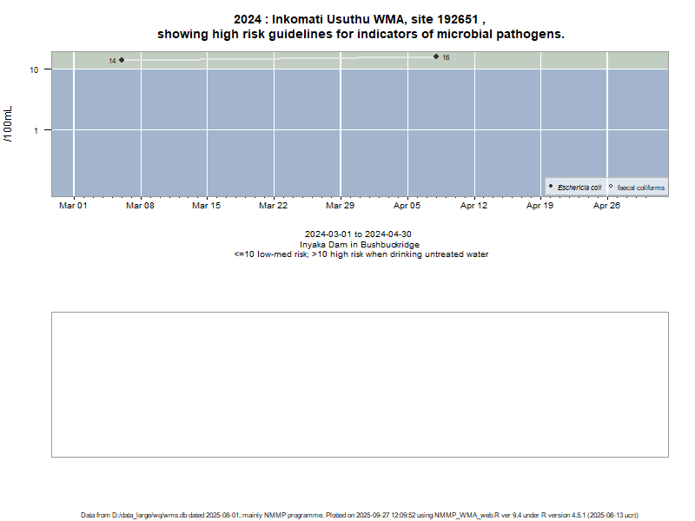Click the data point labeled 14
Viewport: 695px width, 521px height.
(x=122, y=60)
